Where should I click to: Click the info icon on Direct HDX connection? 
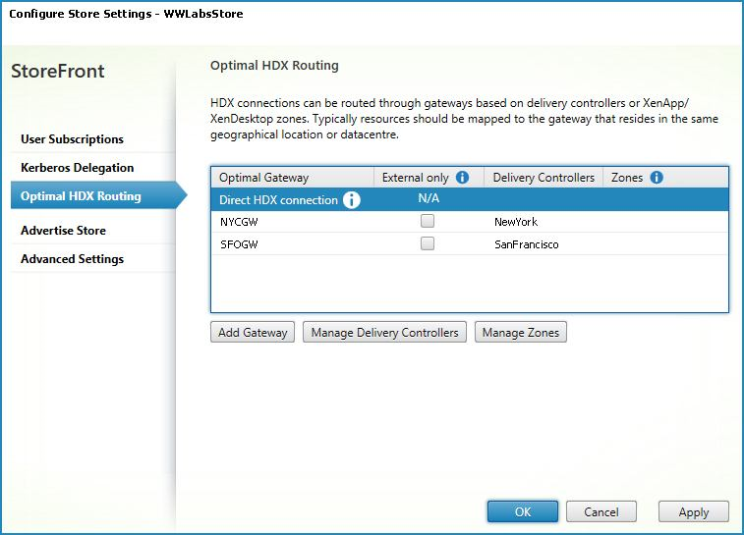click(351, 200)
